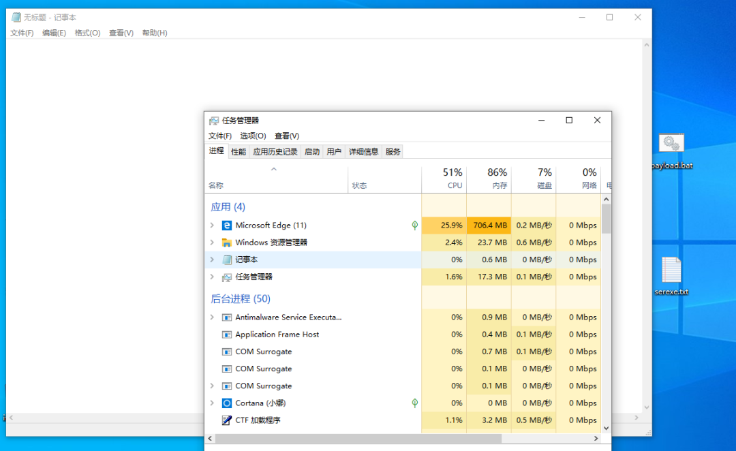Switch to the 应用历史记录 tab
736x451 pixels.
pyautogui.click(x=275, y=152)
